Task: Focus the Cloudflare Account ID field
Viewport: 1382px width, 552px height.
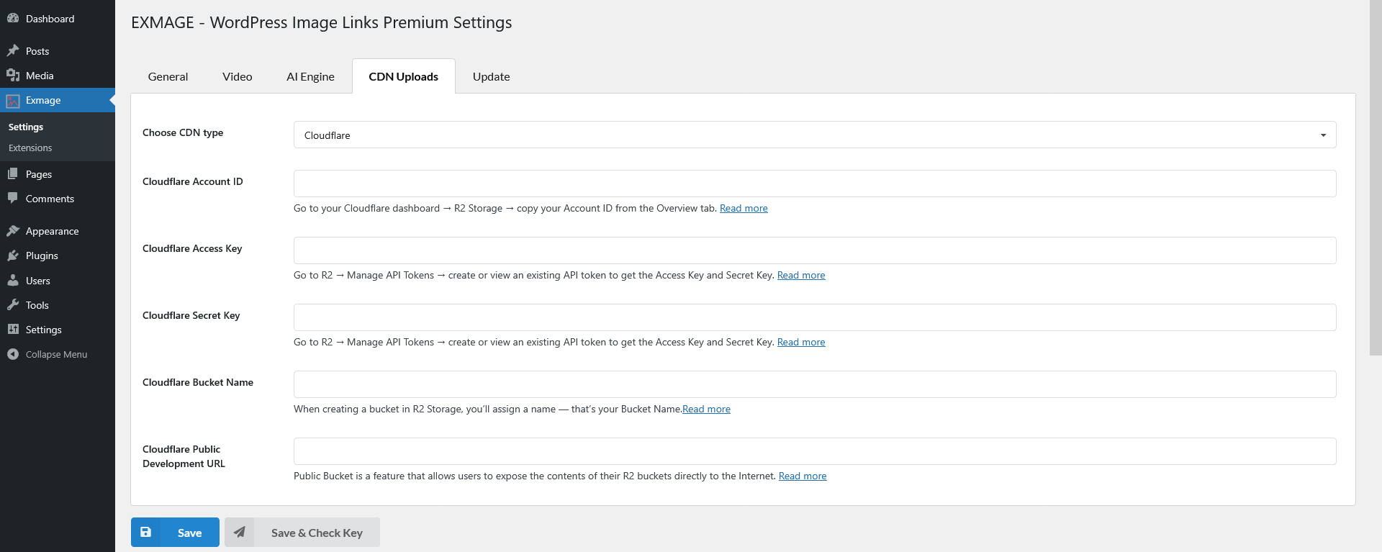Action: point(815,184)
